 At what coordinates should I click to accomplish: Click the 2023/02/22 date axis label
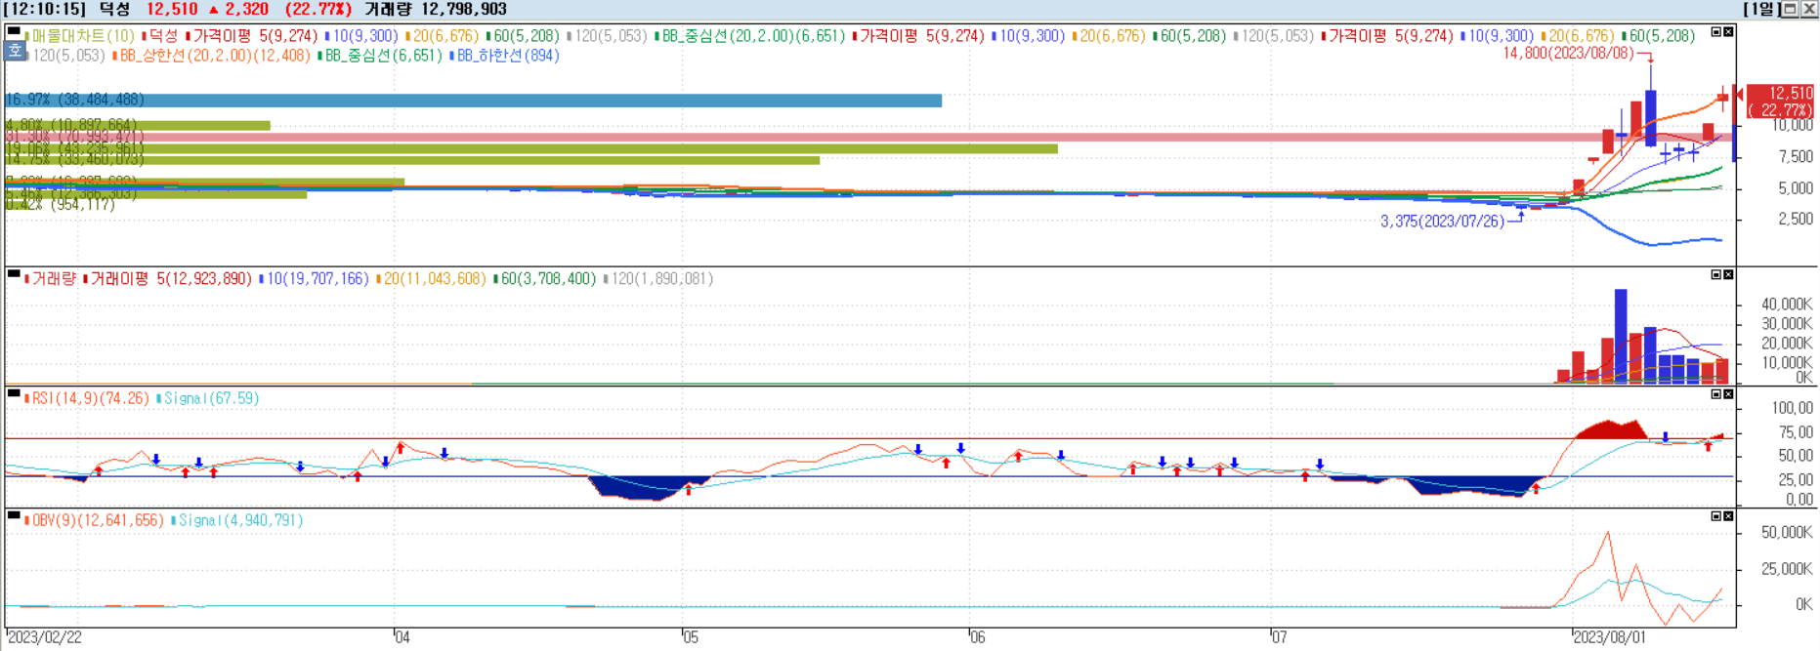pyautogui.click(x=45, y=637)
